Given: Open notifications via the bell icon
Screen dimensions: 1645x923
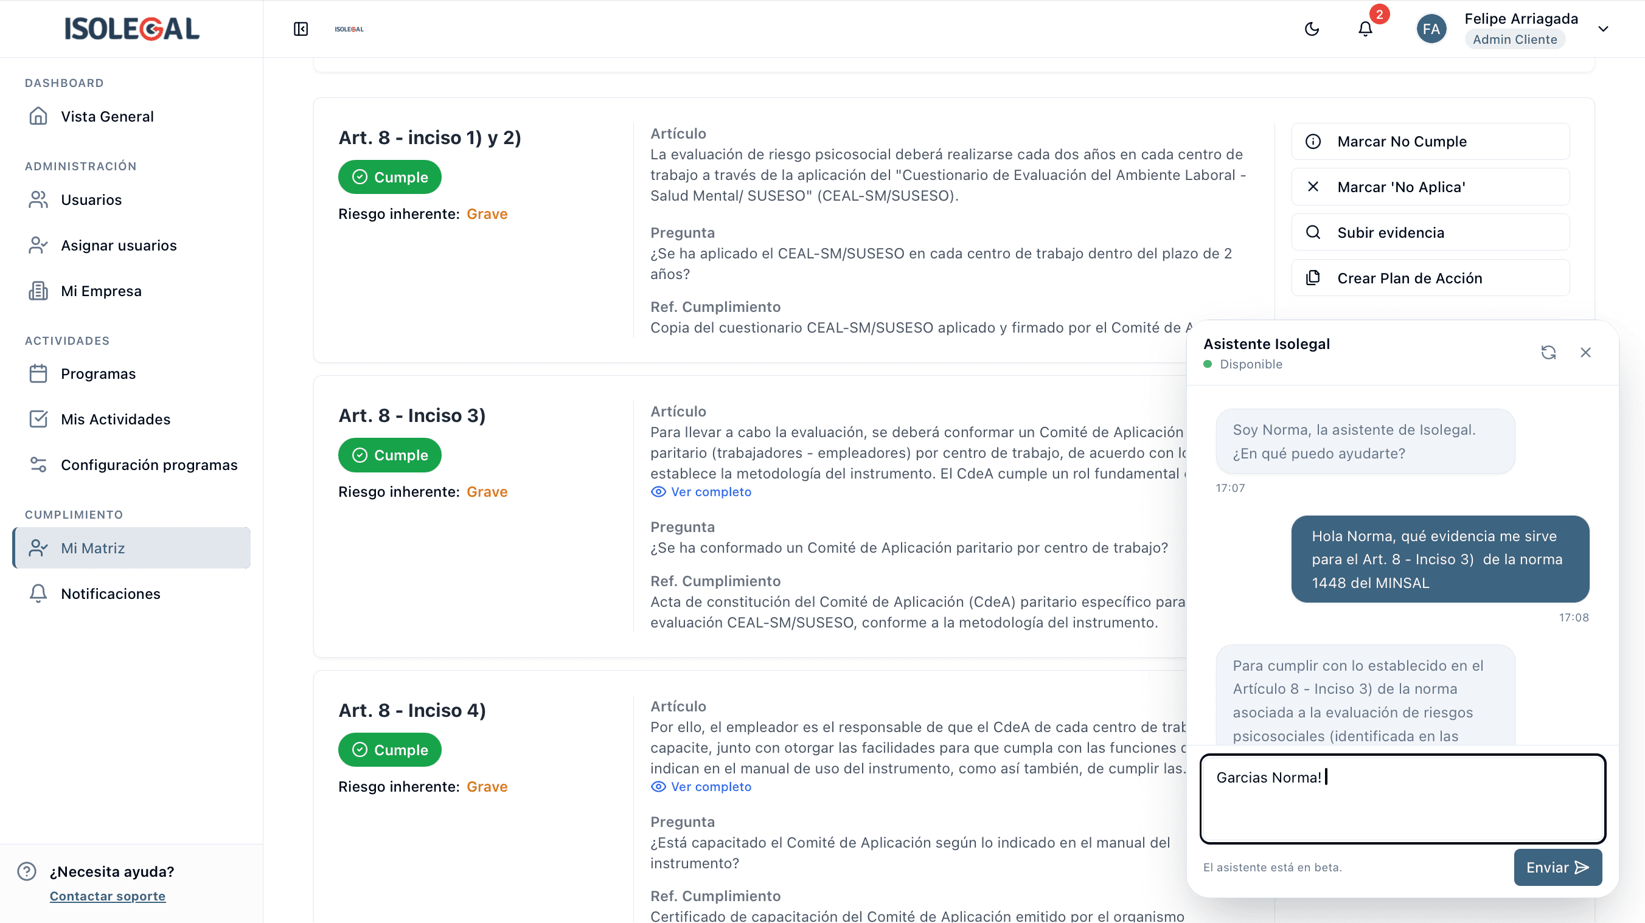Looking at the screenshot, I should click(1365, 29).
